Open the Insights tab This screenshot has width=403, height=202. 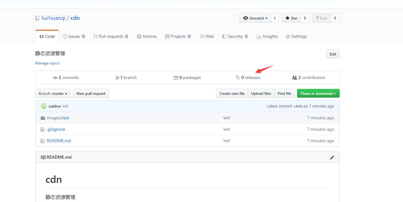pyautogui.click(x=267, y=36)
